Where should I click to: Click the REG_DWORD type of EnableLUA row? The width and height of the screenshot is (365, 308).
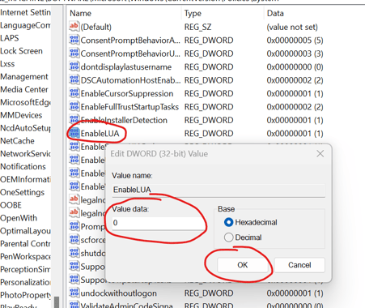point(209,134)
